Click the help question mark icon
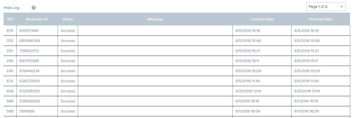The image size is (355, 118). click(33, 8)
